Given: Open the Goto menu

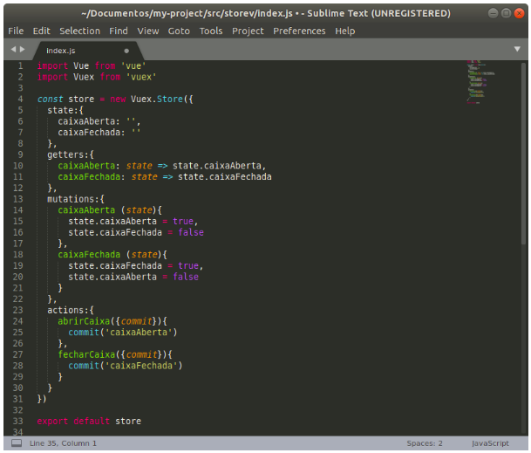Looking at the screenshot, I should point(179,31).
